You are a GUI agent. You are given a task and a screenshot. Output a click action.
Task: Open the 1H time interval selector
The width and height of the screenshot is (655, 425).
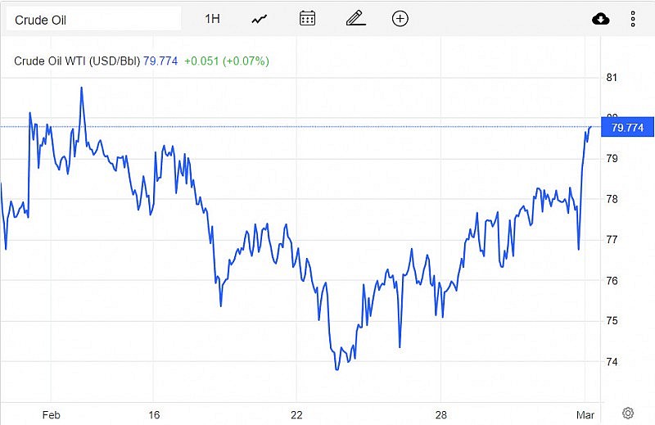pos(212,18)
